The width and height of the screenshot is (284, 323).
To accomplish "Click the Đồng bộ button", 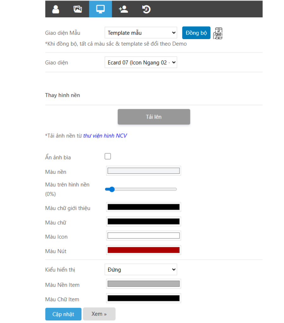I will click(196, 33).
